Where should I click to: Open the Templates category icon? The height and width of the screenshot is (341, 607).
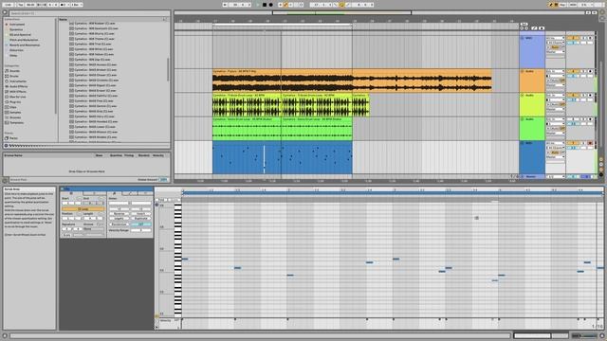(x=7, y=122)
